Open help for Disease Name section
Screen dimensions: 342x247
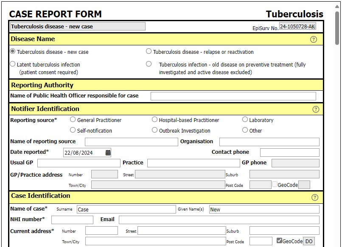[x=314, y=39]
